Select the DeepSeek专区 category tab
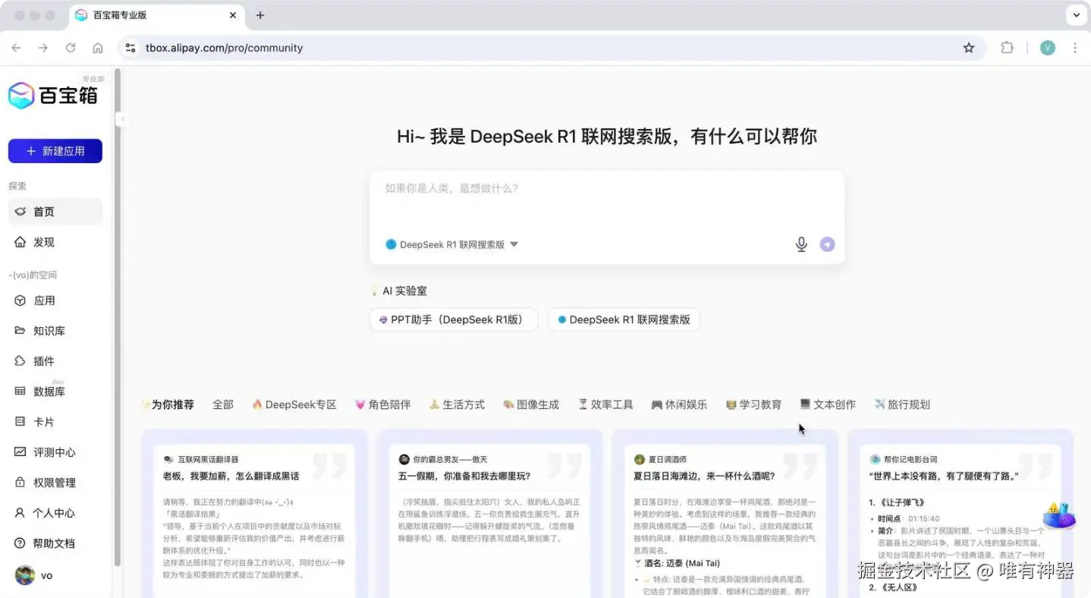1091x598 pixels. pyautogui.click(x=294, y=404)
